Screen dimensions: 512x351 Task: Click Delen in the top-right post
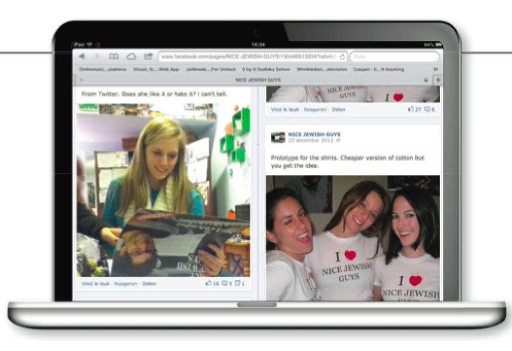[338, 109]
